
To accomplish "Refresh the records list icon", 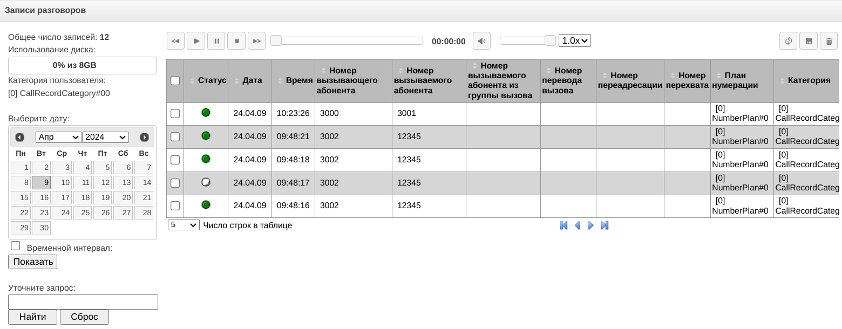I will (788, 41).
